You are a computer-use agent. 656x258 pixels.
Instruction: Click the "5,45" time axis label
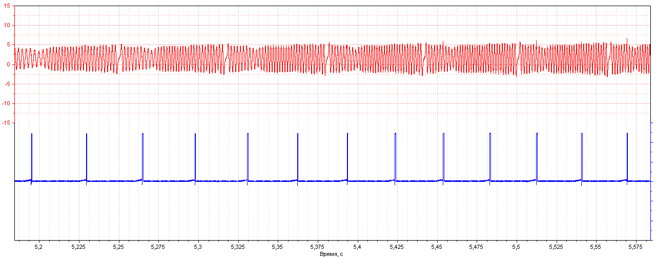(x=437, y=247)
